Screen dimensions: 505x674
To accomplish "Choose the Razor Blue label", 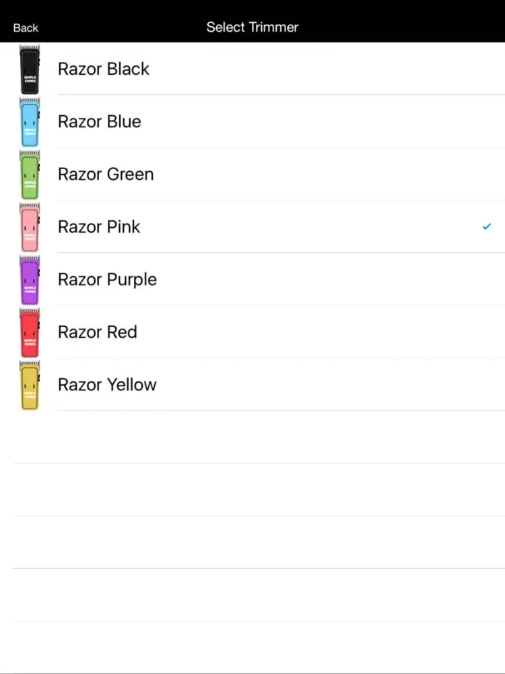I will pos(100,121).
